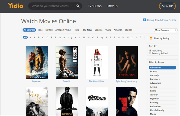Viewport: 180px width, 116px height.
Task: Open the More Sources dropdown
Action: coord(166,30)
